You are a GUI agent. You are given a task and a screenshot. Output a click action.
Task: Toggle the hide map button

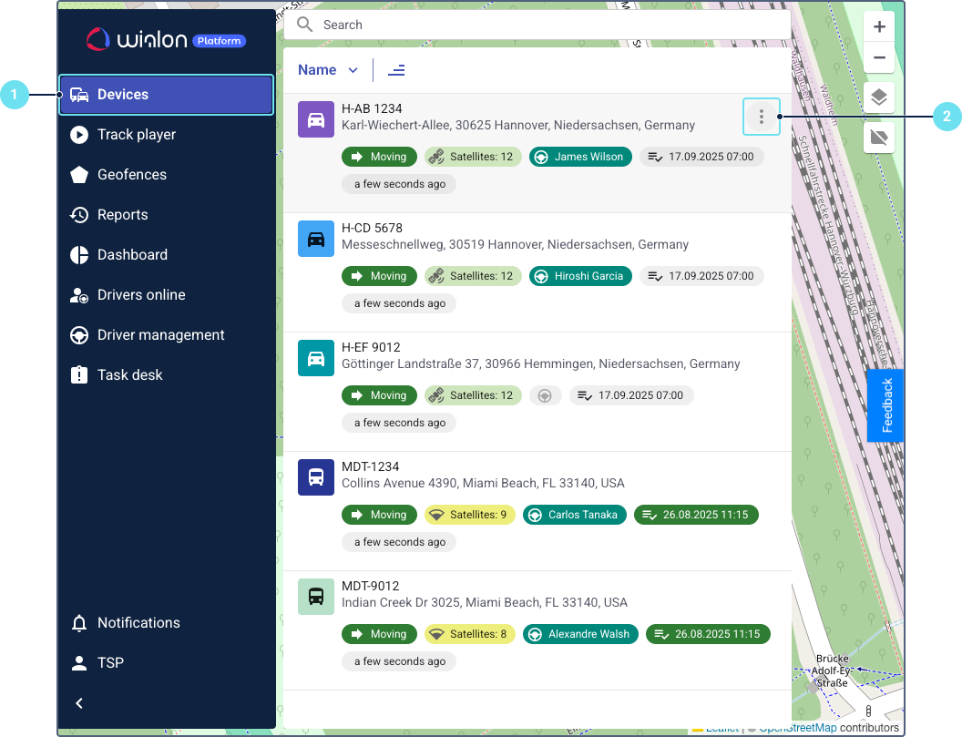tap(879, 138)
